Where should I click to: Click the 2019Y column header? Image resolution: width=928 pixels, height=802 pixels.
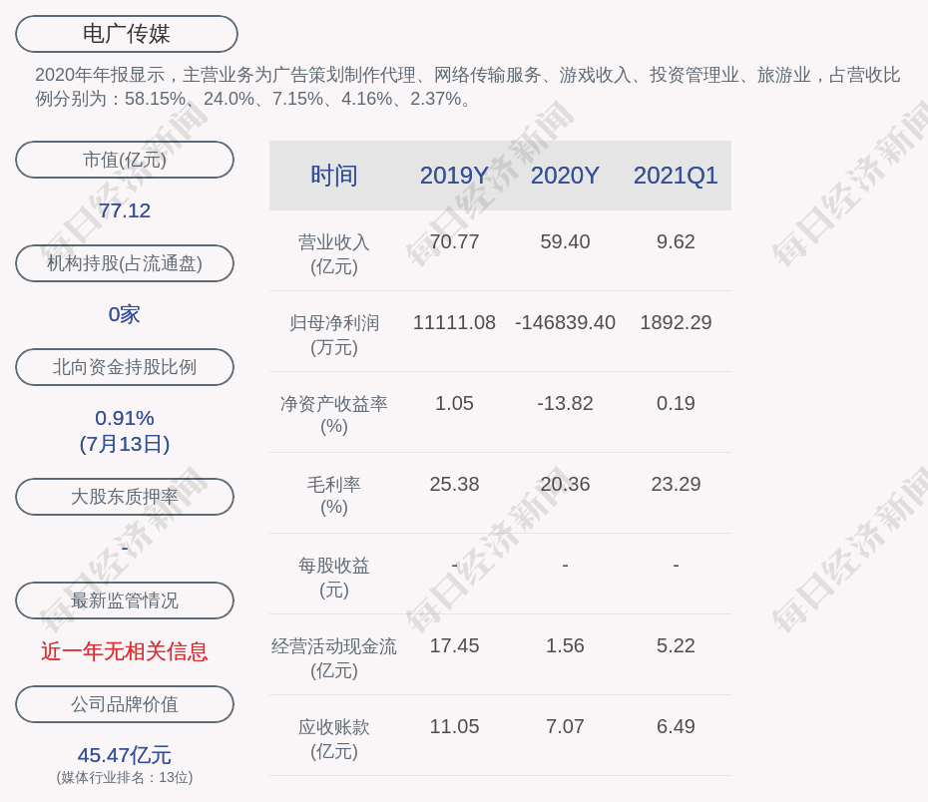454,176
